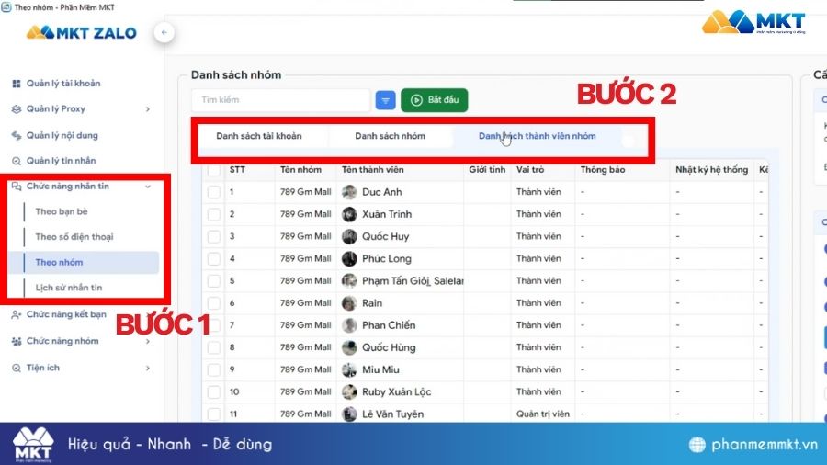Click the Chức năng nhắn tin icon

click(x=17, y=187)
